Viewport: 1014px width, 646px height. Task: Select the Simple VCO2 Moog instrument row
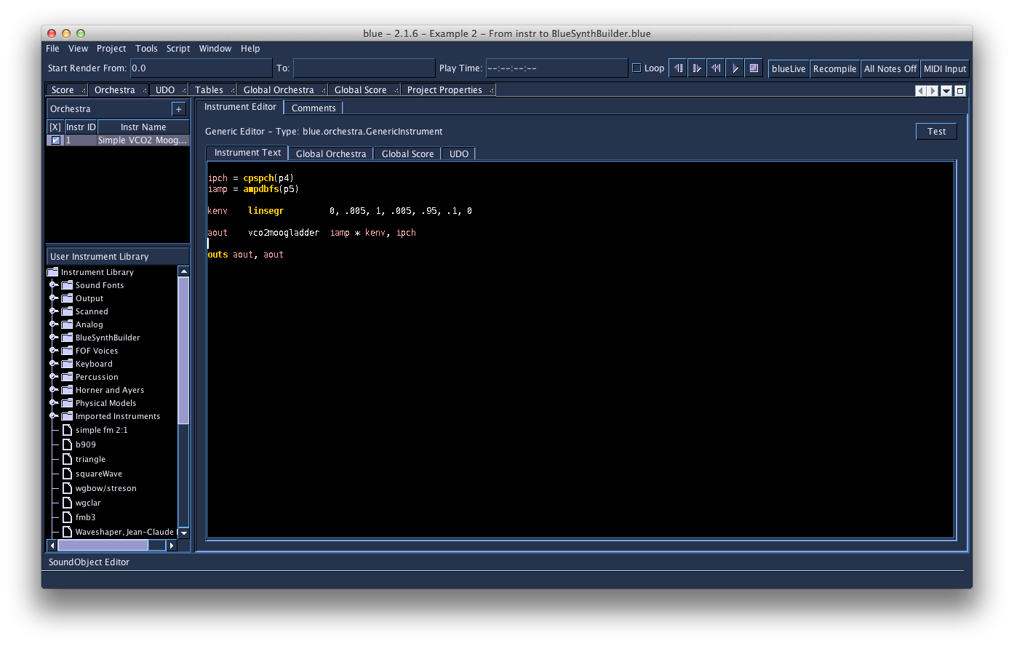(117, 140)
